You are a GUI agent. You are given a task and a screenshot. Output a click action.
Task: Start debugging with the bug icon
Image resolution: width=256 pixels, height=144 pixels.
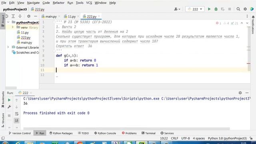216,9
